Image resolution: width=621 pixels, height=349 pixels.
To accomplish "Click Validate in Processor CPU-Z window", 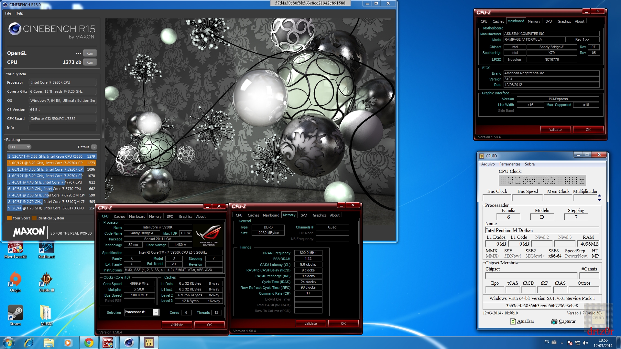I will click(x=177, y=325).
